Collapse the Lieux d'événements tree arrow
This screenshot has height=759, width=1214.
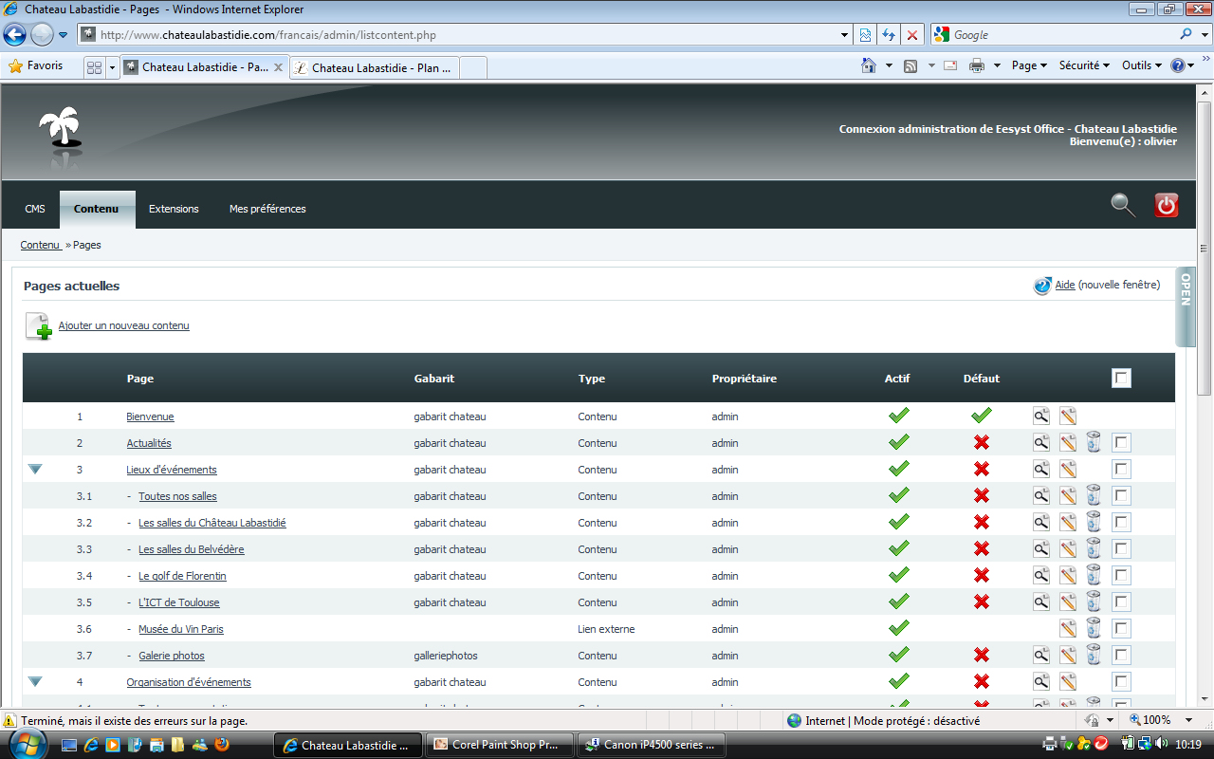(x=36, y=469)
